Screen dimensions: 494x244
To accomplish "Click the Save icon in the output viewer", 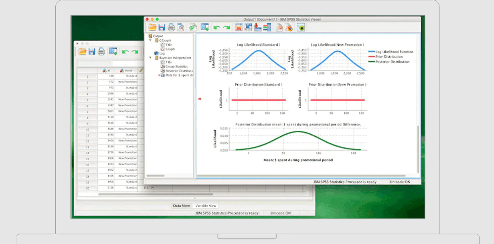I will point(162,27).
